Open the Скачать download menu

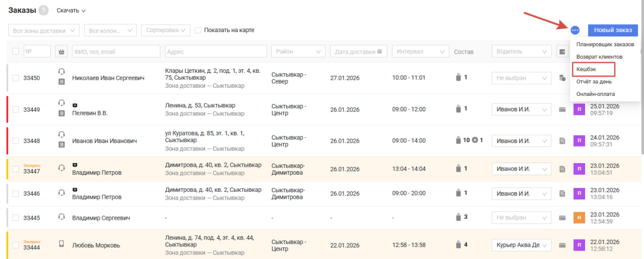pyautogui.click(x=71, y=11)
